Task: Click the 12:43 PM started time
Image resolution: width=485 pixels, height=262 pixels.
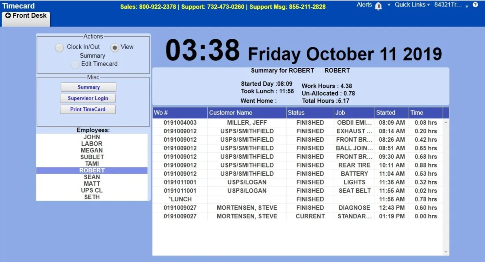Action: (392, 208)
